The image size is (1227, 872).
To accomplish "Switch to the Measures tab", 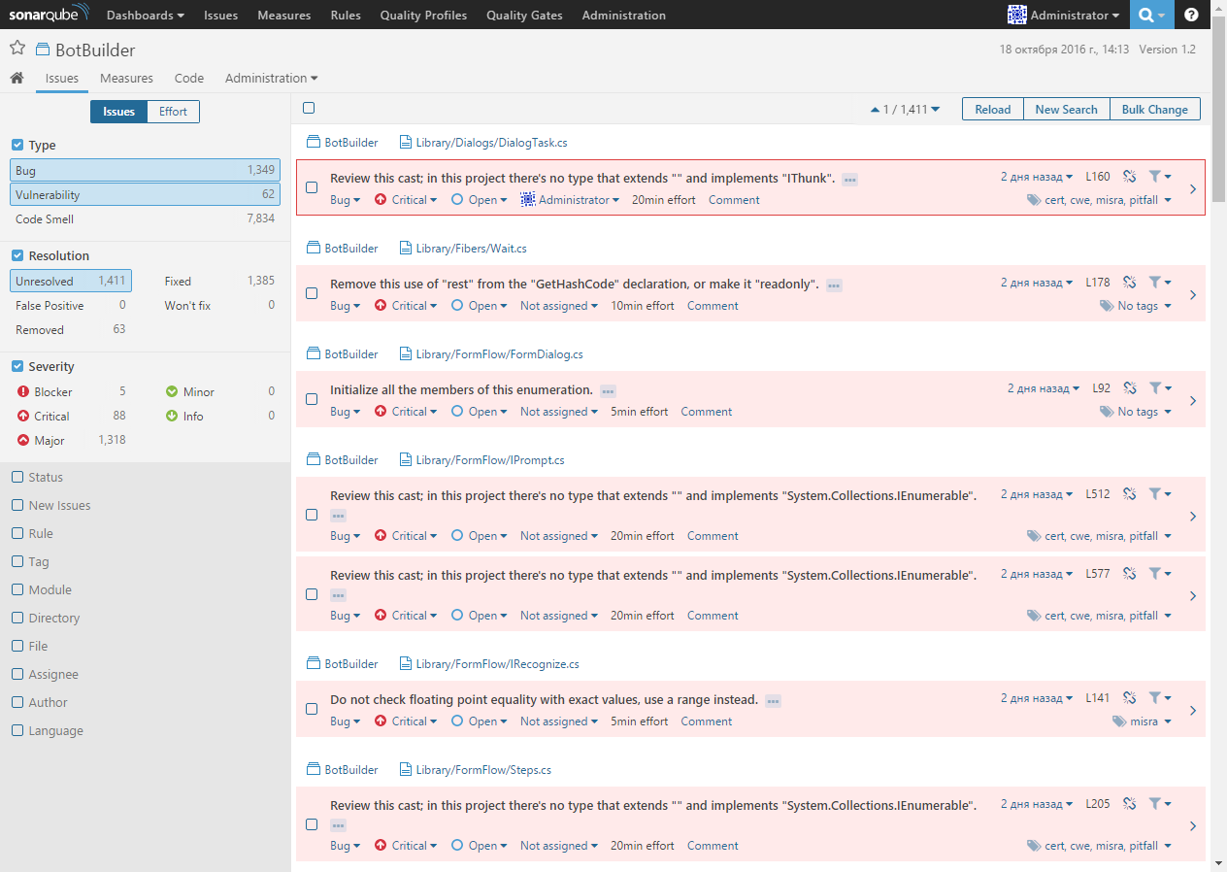I will (x=126, y=78).
